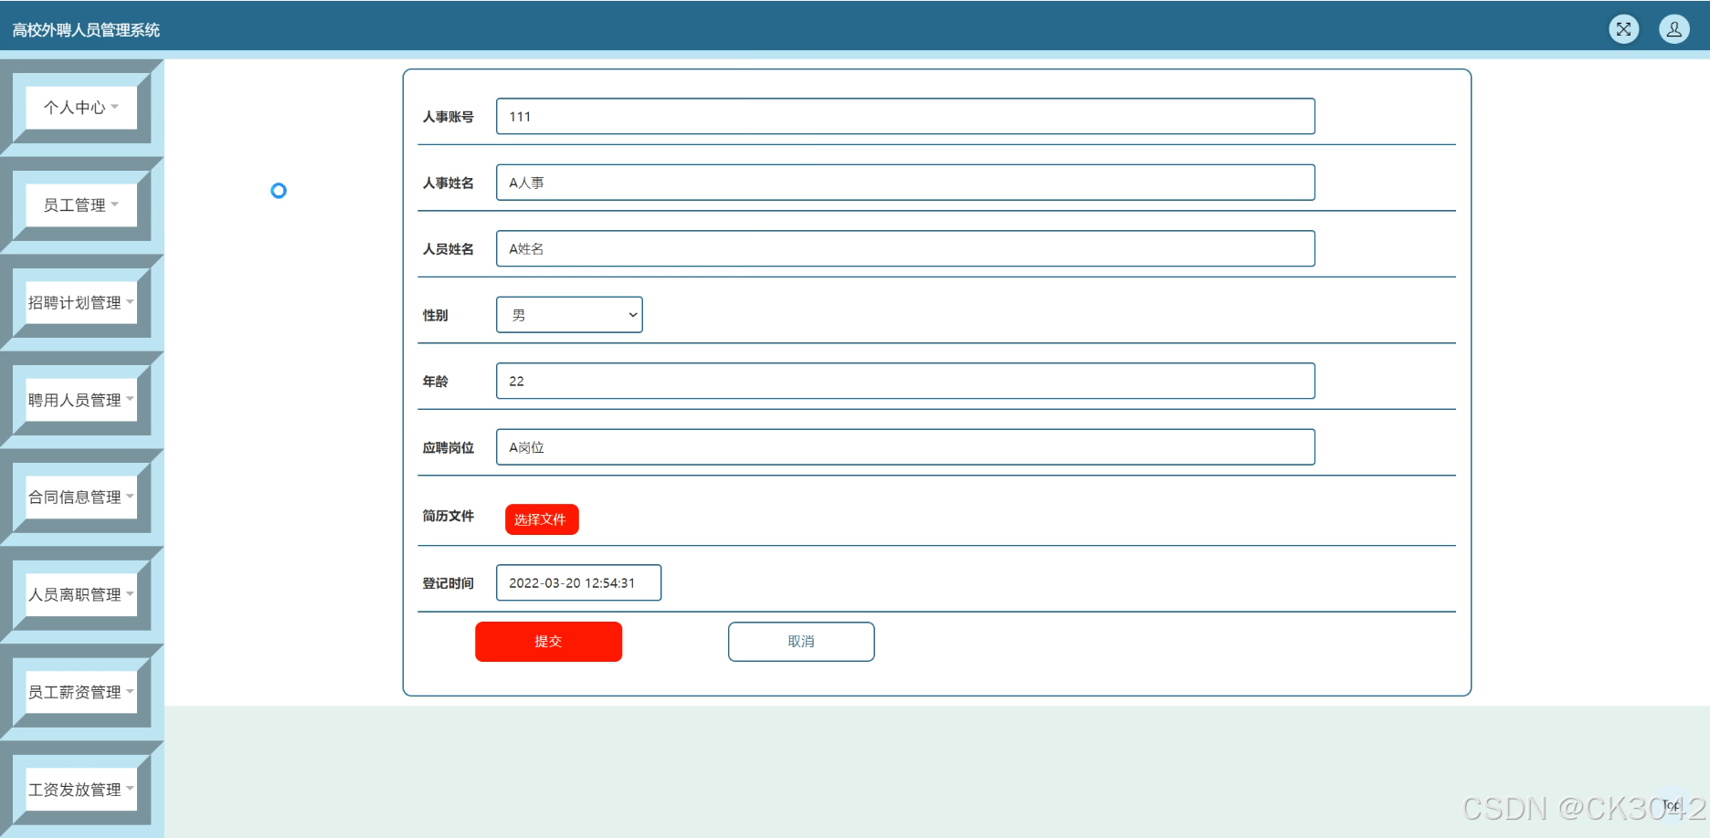This screenshot has width=1710, height=838.
Task: Click the 高校外聘人员管理系统 title
Action: (x=86, y=30)
